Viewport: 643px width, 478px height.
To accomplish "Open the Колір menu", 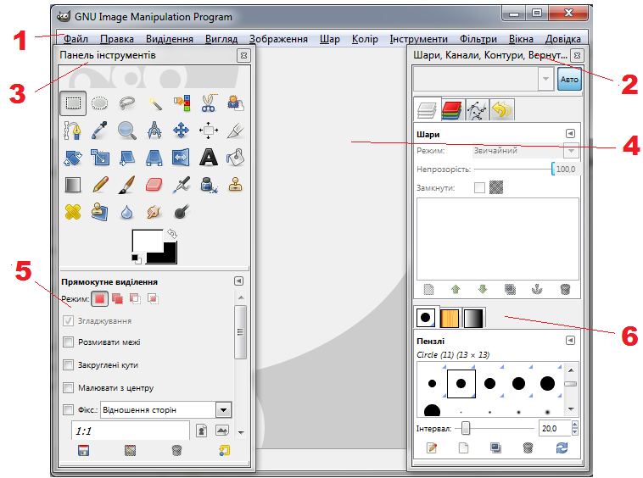I will point(365,39).
